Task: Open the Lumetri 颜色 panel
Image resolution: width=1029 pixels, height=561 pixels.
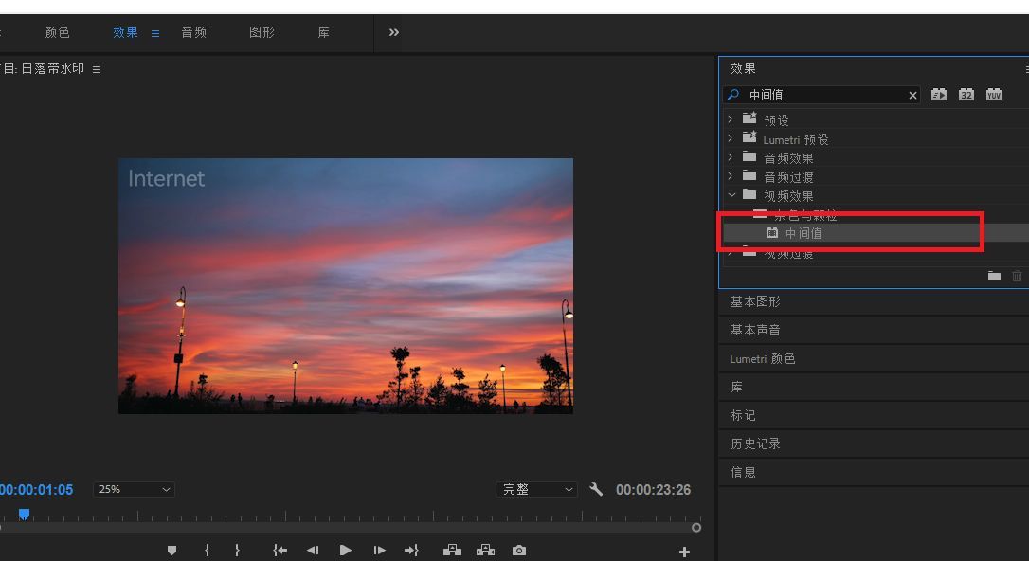Action: click(x=763, y=359)
